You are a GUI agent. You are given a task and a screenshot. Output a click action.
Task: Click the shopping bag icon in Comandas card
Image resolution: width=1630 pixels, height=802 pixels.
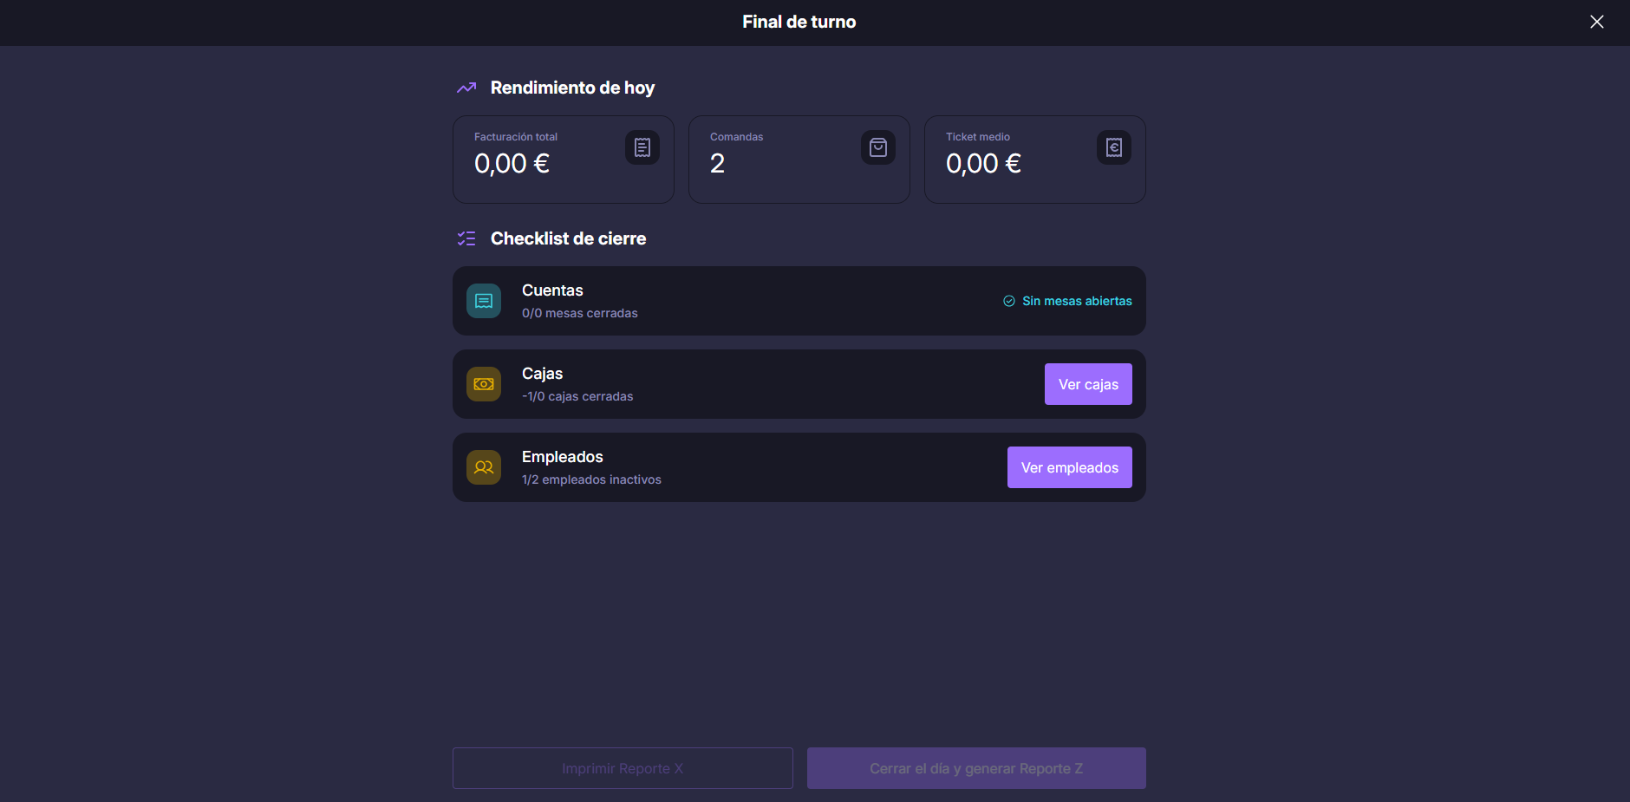[x=878, y=147]
